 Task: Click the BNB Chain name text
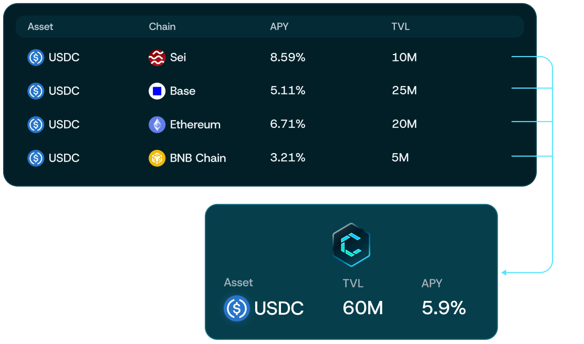pyautogui.click(x=198, y=158)
